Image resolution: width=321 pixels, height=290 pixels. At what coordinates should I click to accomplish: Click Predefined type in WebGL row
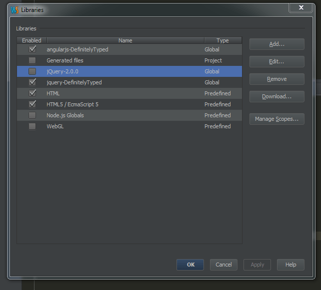click(217, 126)
